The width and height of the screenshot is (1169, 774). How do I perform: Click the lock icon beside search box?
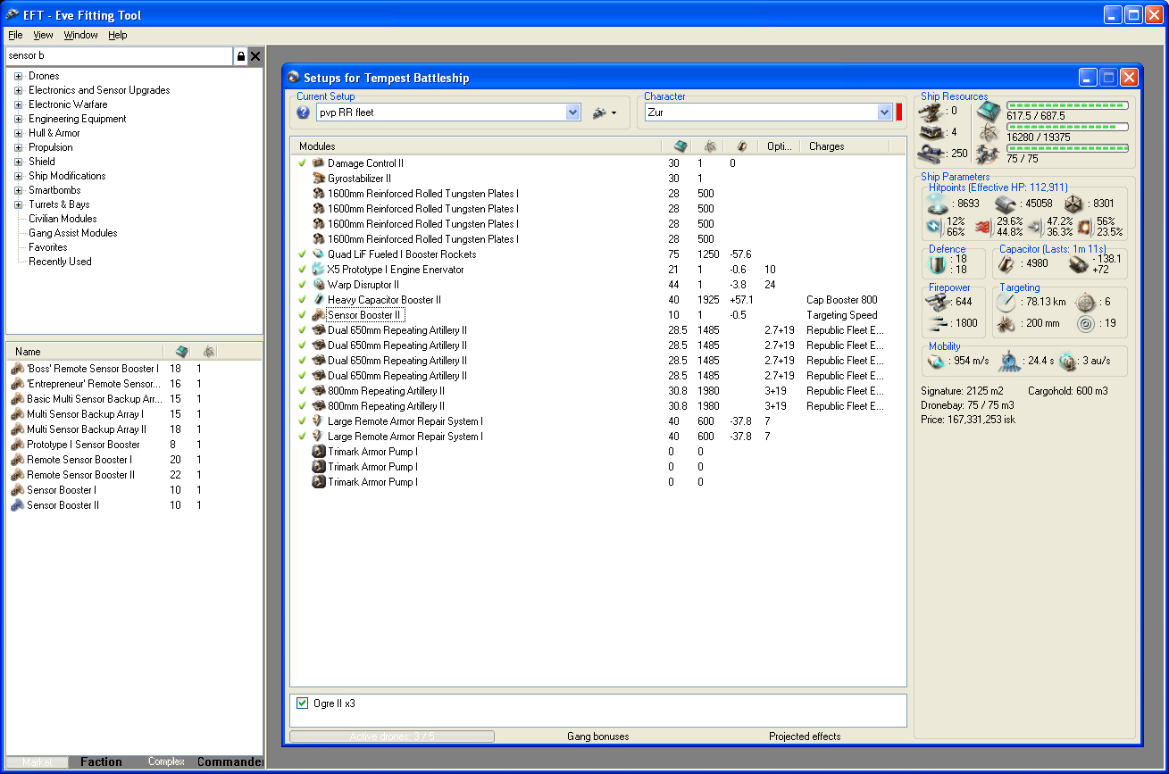[x=240, y=56]
